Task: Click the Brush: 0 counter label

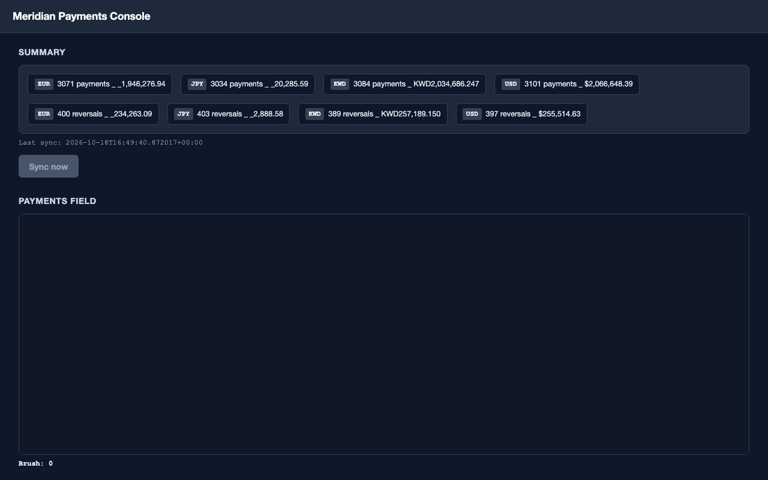Action: coord(36,463)
